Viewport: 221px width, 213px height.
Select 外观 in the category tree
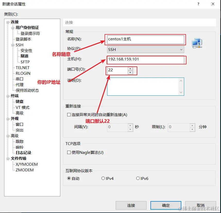[15, 119]
